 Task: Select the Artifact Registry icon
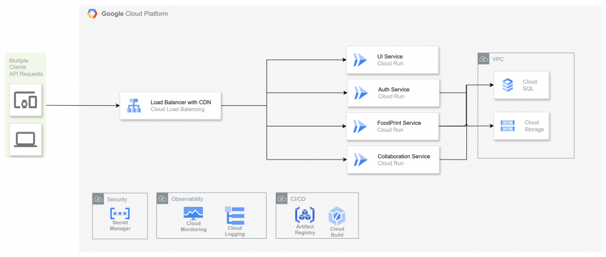tap(305, 215)
